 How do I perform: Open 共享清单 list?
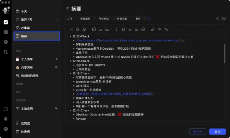click(37, 67)
